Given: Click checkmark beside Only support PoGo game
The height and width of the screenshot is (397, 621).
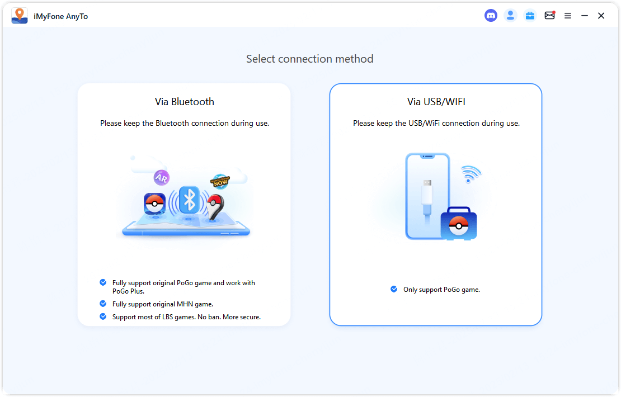Looking at the screenshot, I should tap(394, 289).
